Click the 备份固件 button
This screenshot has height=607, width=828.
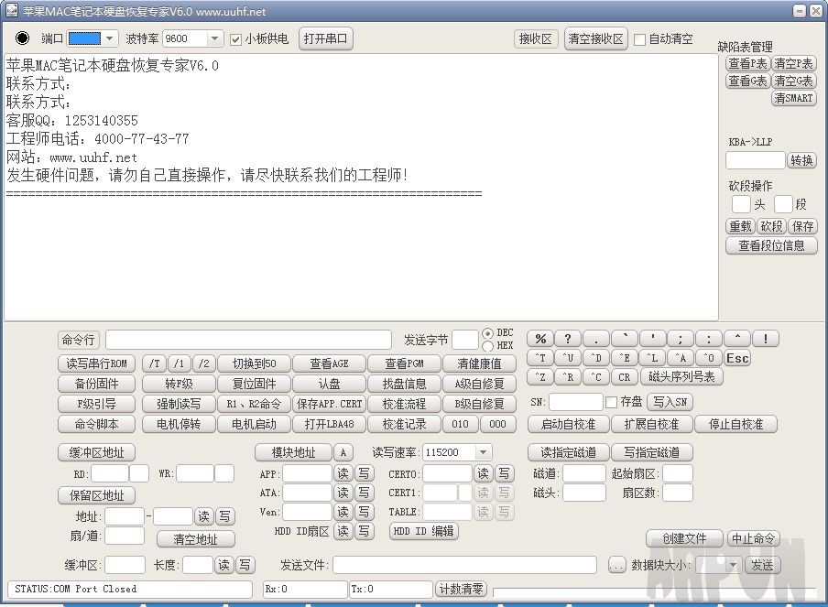[x=97, y=384]
